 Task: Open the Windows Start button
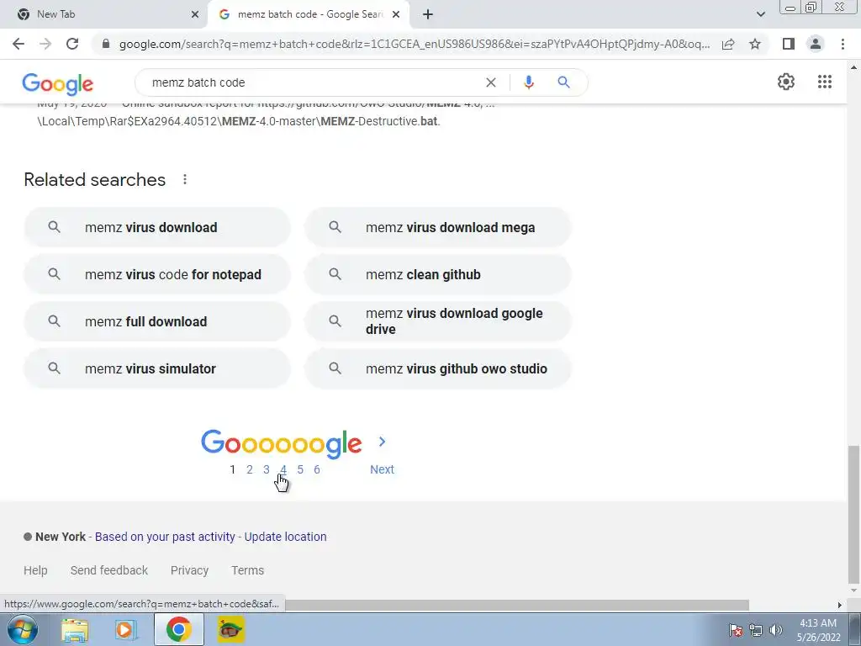(22, 629)
